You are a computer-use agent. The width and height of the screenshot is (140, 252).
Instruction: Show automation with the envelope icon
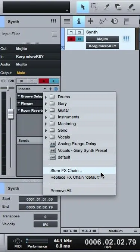(103, 21)
